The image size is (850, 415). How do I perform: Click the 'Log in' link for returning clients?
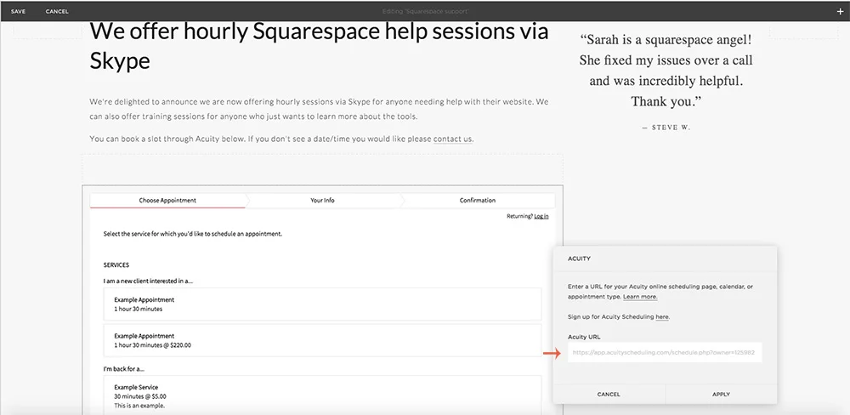point(541,217)
